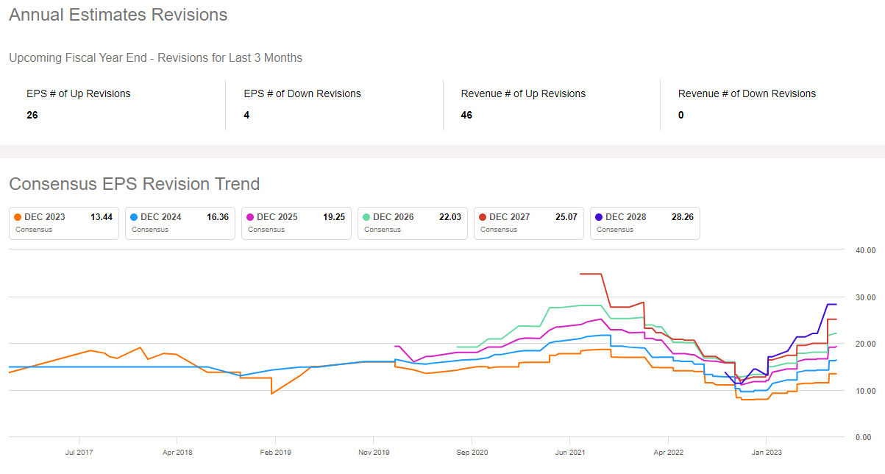
Task: Click Revenue # of Up Revisions label
Action: click(x=523, y=93)
